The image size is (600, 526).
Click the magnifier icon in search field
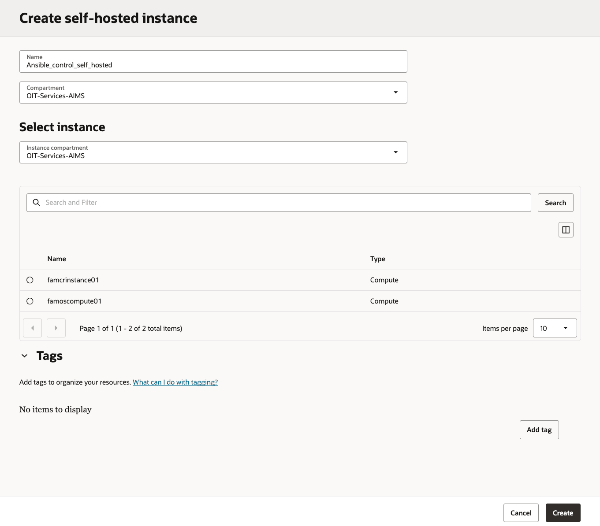(37, 203)
